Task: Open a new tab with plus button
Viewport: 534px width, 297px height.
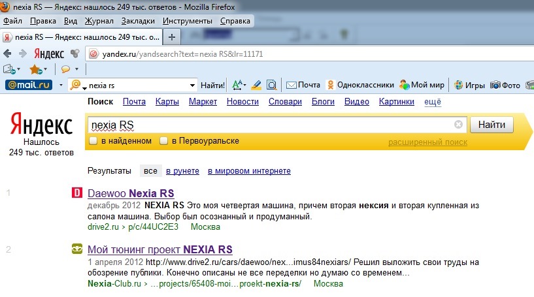Action: pos(172,37)
